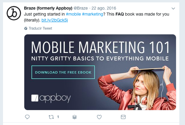Send tweet via envelope message icon
Image resolution: width=185 pixels, height=125 pixels.
pos(123,117)
